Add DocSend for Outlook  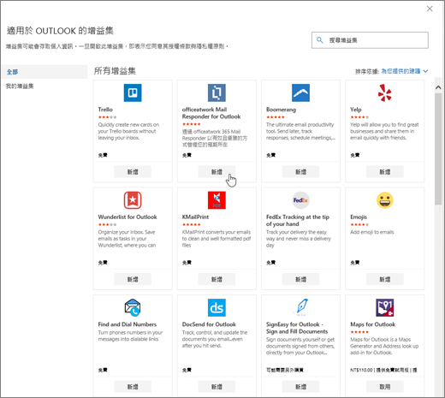[217, 387]
